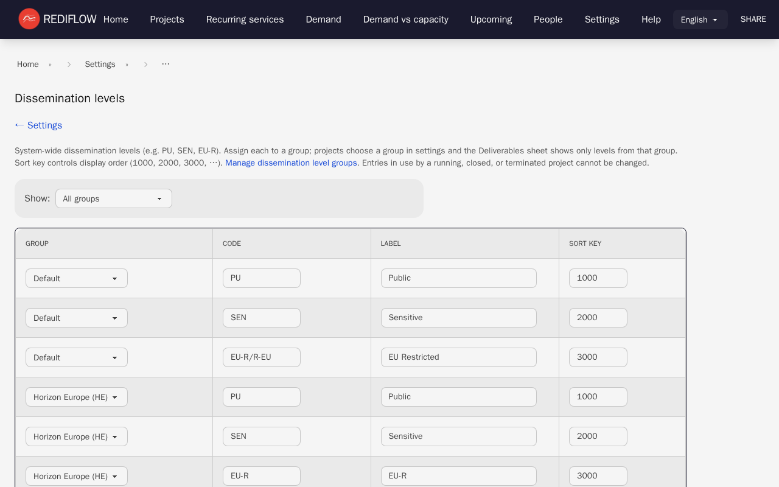Click the Settings breadcrumb link

[100, 65]
